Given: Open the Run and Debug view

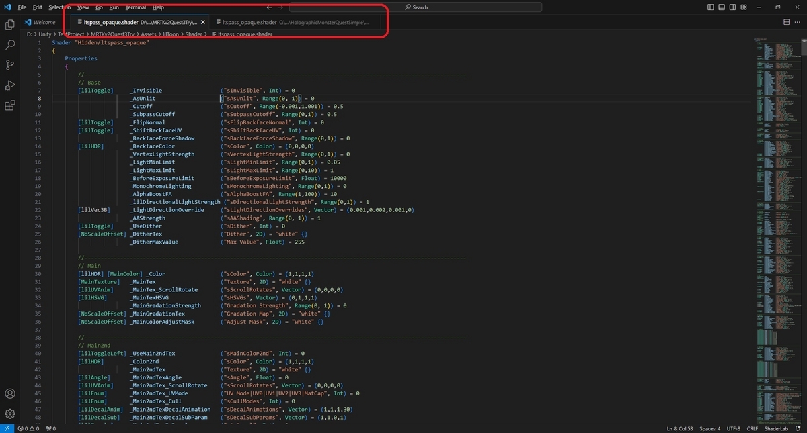Looking at the screenshot, I should pos(10,85).
